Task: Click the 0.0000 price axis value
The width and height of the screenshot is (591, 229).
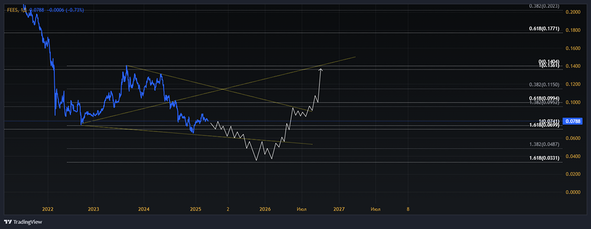Action: tap(572, 193)
